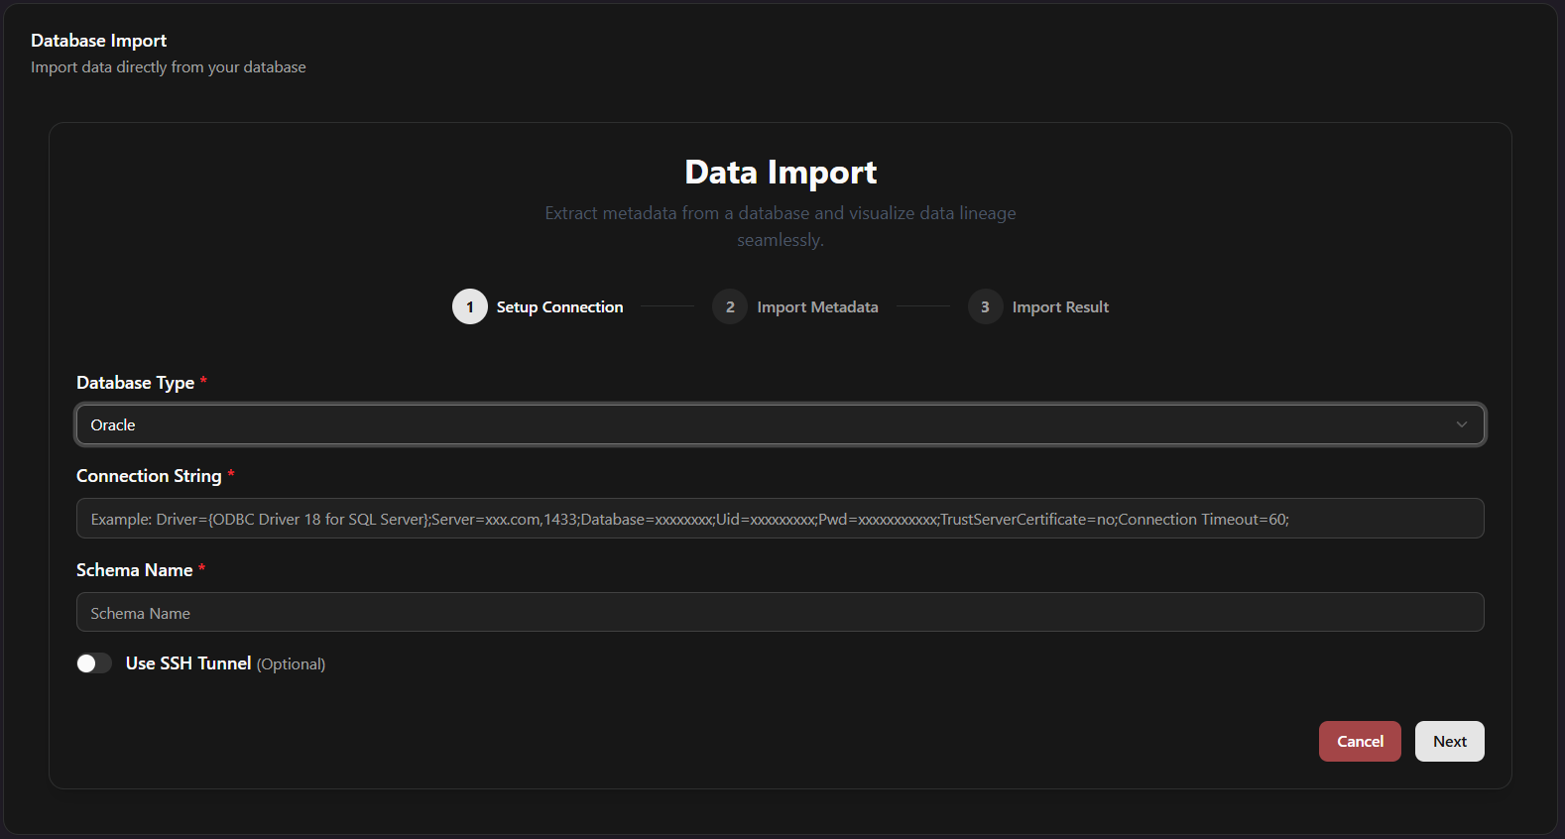Select step 3 circle for Import Result

click(x=985, y=306)
